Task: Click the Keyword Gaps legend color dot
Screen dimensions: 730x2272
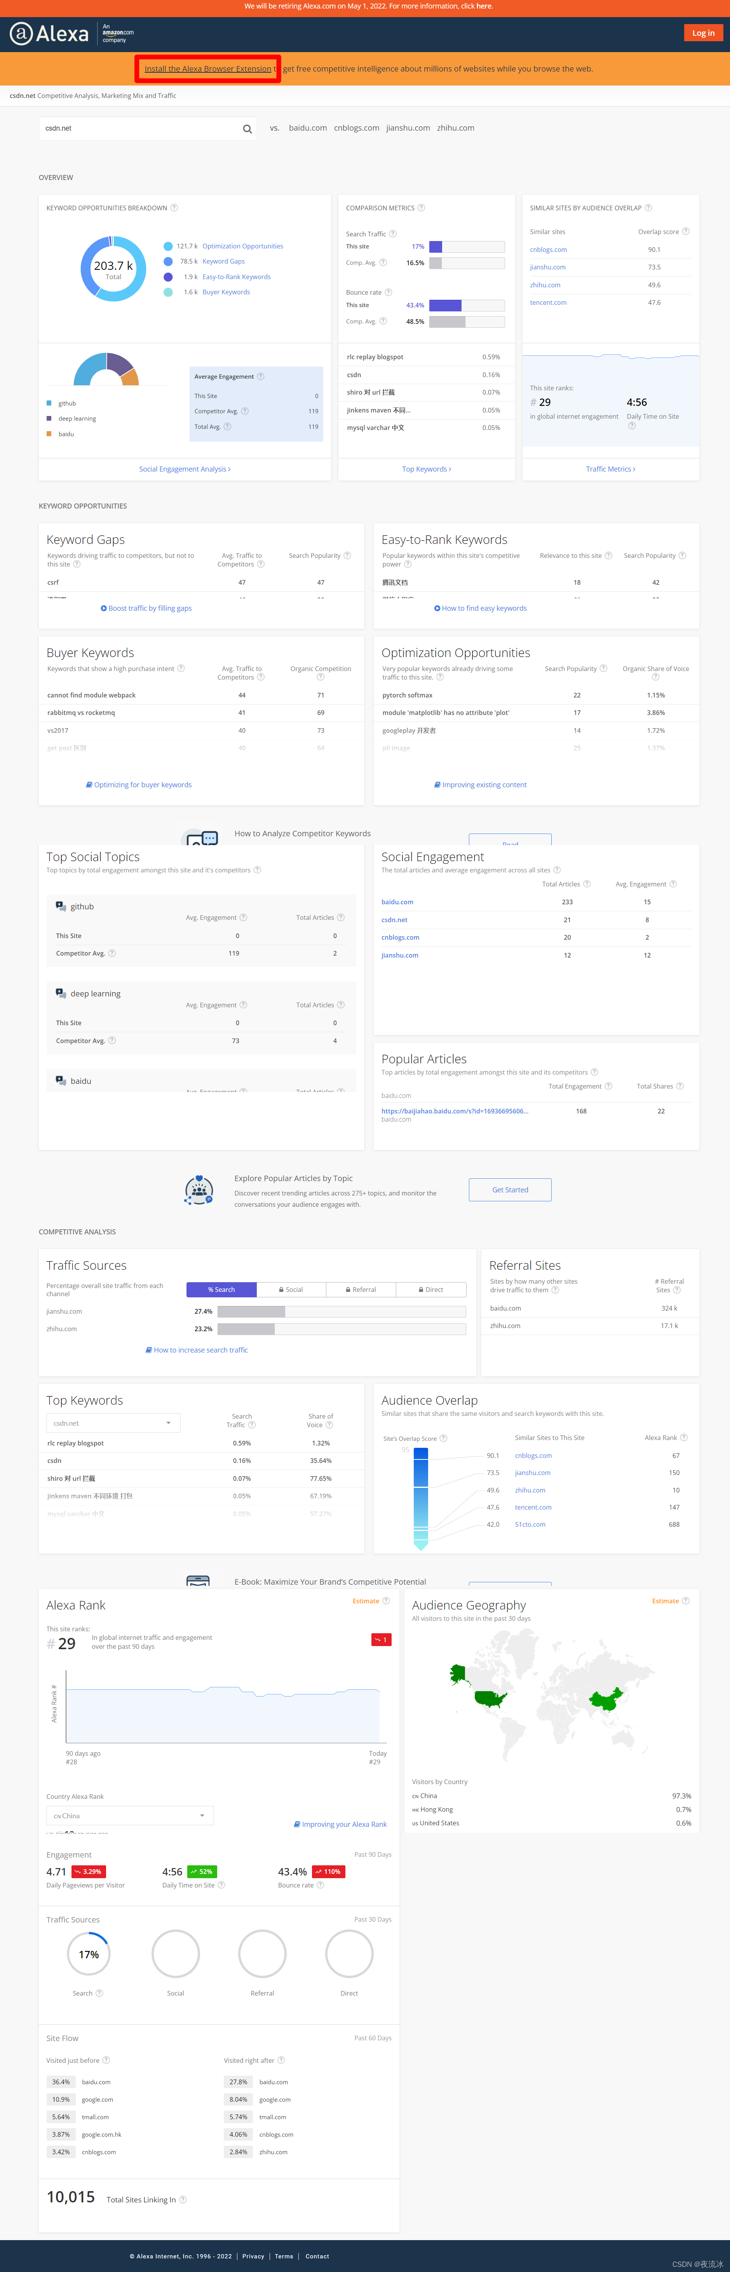Action: (x=167, y=261)
